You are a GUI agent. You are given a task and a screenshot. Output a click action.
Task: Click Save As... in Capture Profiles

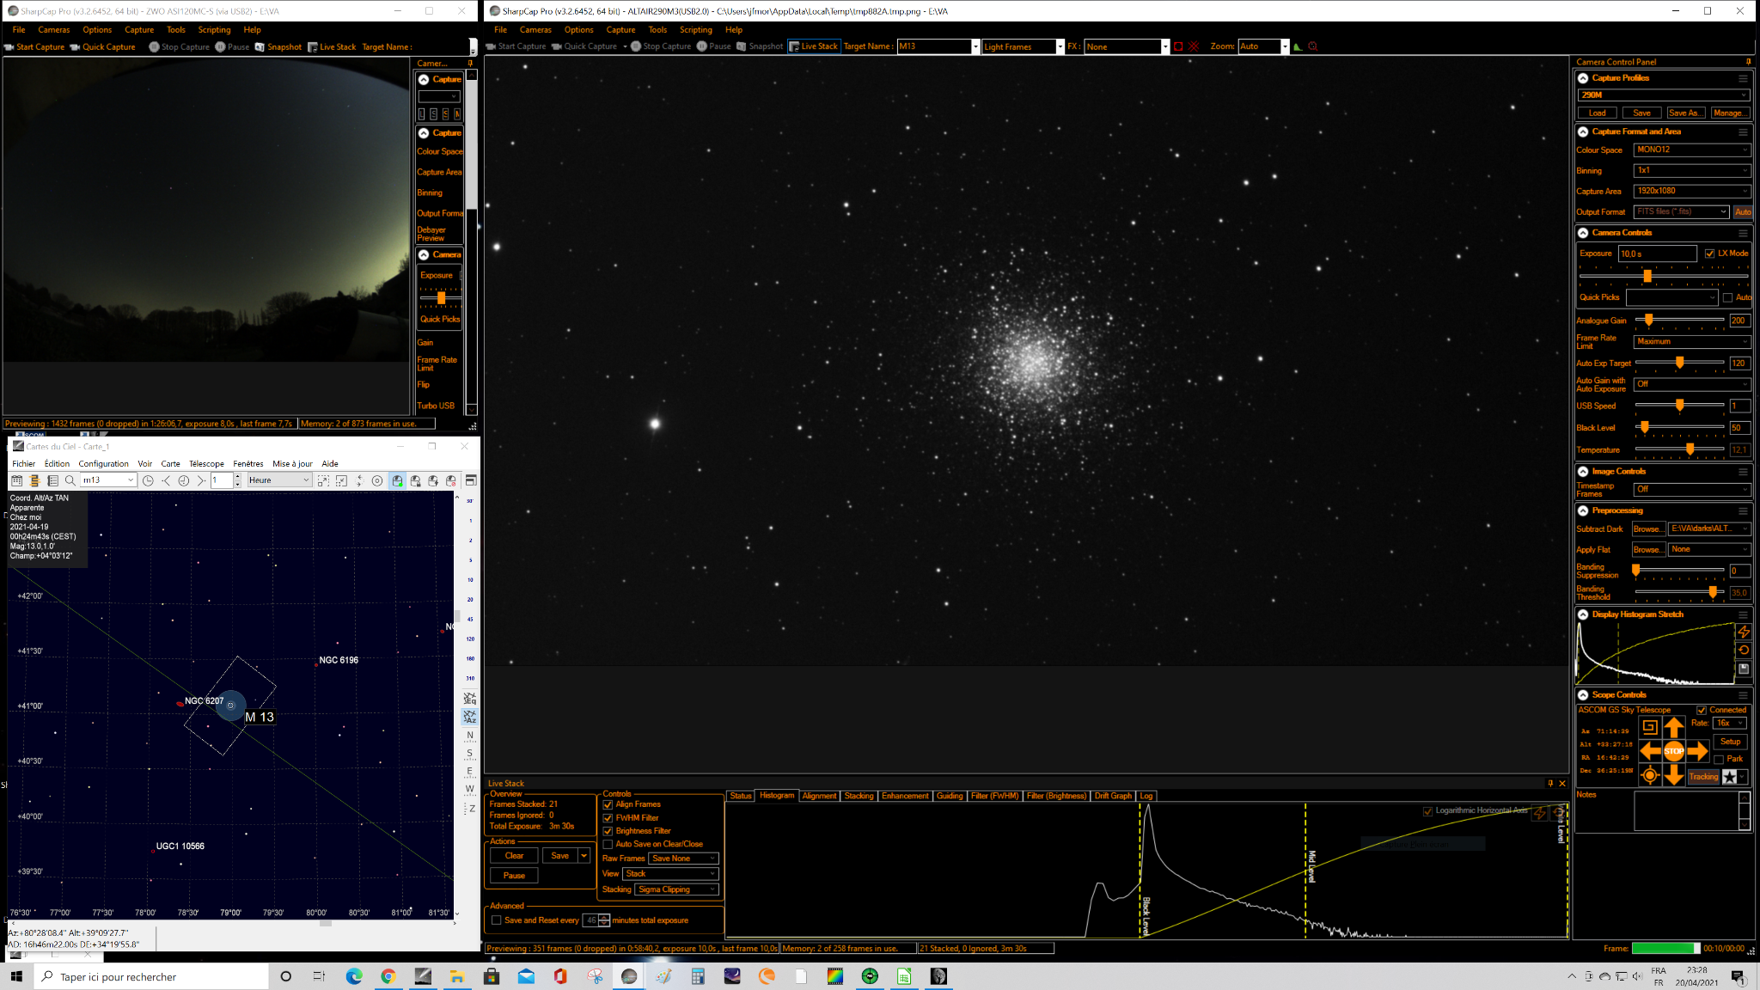tap(1684, 113)
